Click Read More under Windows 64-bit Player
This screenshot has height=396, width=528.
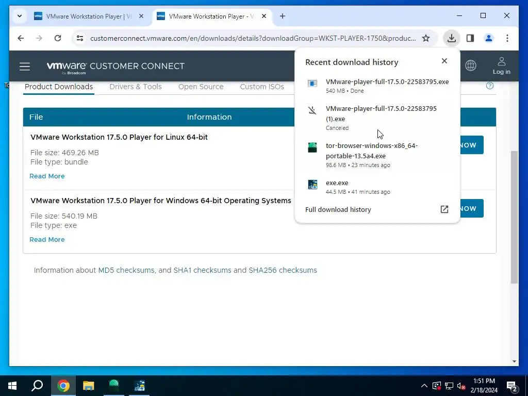pyautogui.click(x=47, y=239)
